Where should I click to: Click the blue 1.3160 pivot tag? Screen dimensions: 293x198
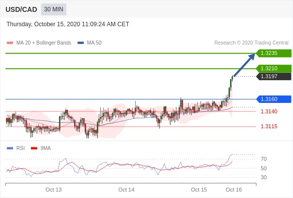tap(274, 99)
